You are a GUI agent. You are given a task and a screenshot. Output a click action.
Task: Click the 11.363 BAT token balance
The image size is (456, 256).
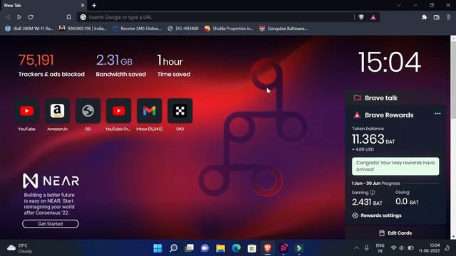373,139
